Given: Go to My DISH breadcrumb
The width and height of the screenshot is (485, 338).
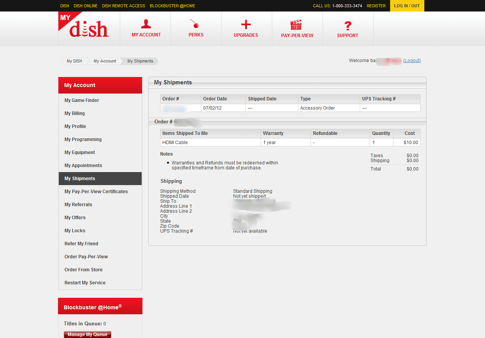Looking at the screenshot, I should click(x=74, y=61).
